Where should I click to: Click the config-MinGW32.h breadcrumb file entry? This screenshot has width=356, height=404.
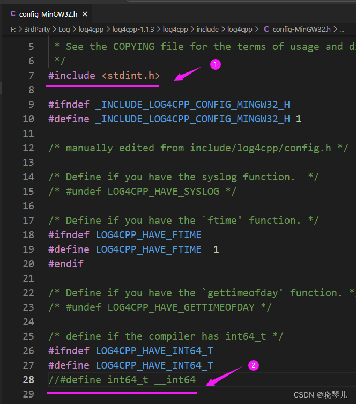[x=302, y=30]
